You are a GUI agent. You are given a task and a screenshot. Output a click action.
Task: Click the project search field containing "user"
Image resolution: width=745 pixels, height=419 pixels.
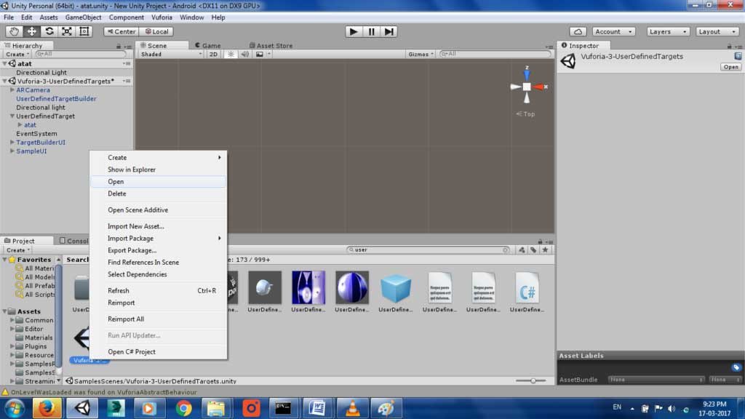429,250
